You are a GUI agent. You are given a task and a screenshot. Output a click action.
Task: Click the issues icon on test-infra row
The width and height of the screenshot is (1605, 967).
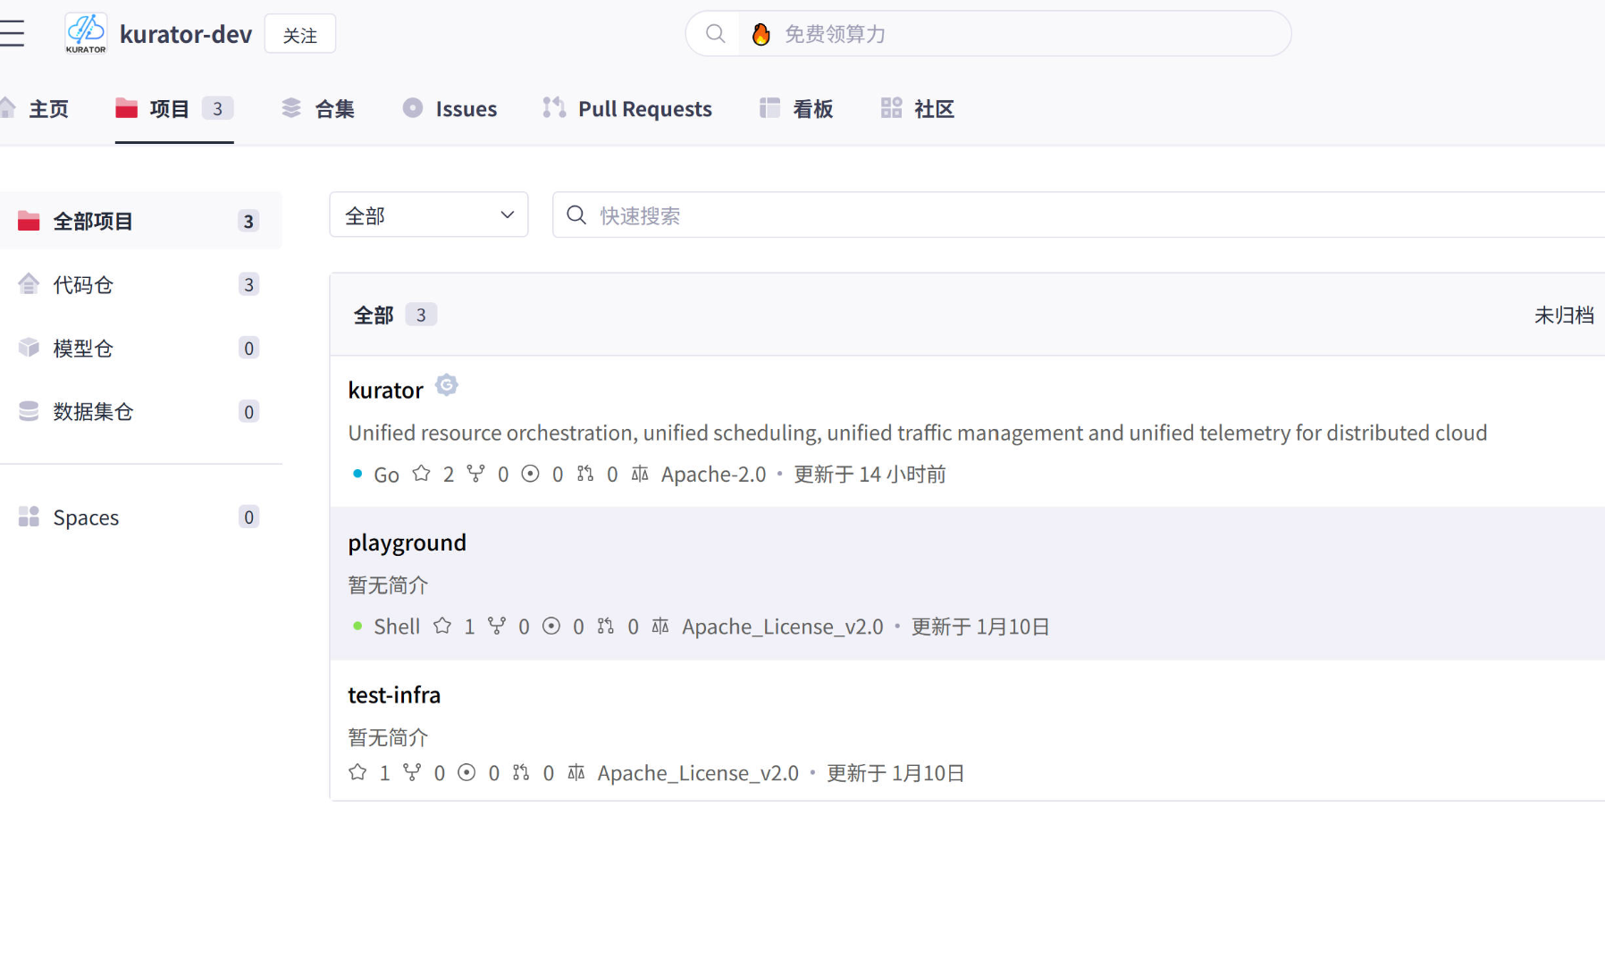click(x=466, y=772)
